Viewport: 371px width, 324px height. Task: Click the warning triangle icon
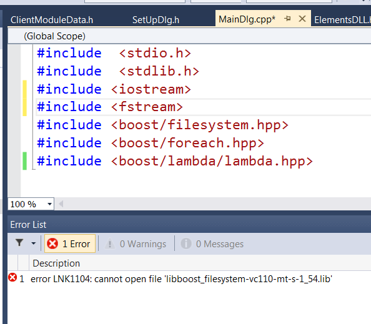pyautogui.click(x=110, y=244)
